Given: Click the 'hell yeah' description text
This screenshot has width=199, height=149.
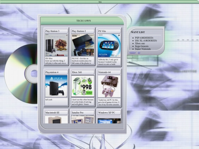Looking at the screenshot, I should (49, 100).
